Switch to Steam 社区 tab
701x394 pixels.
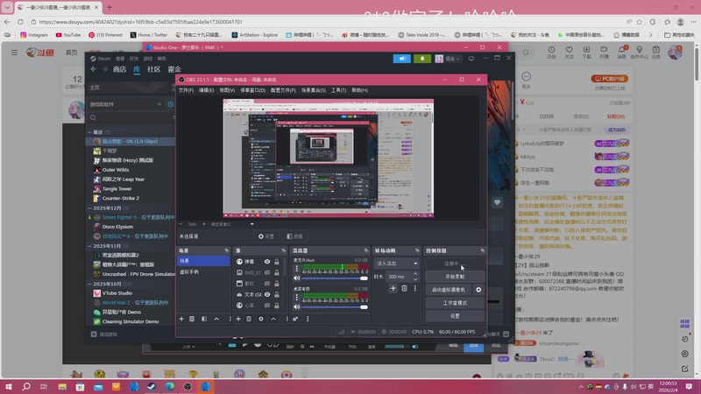pos(154,69)
